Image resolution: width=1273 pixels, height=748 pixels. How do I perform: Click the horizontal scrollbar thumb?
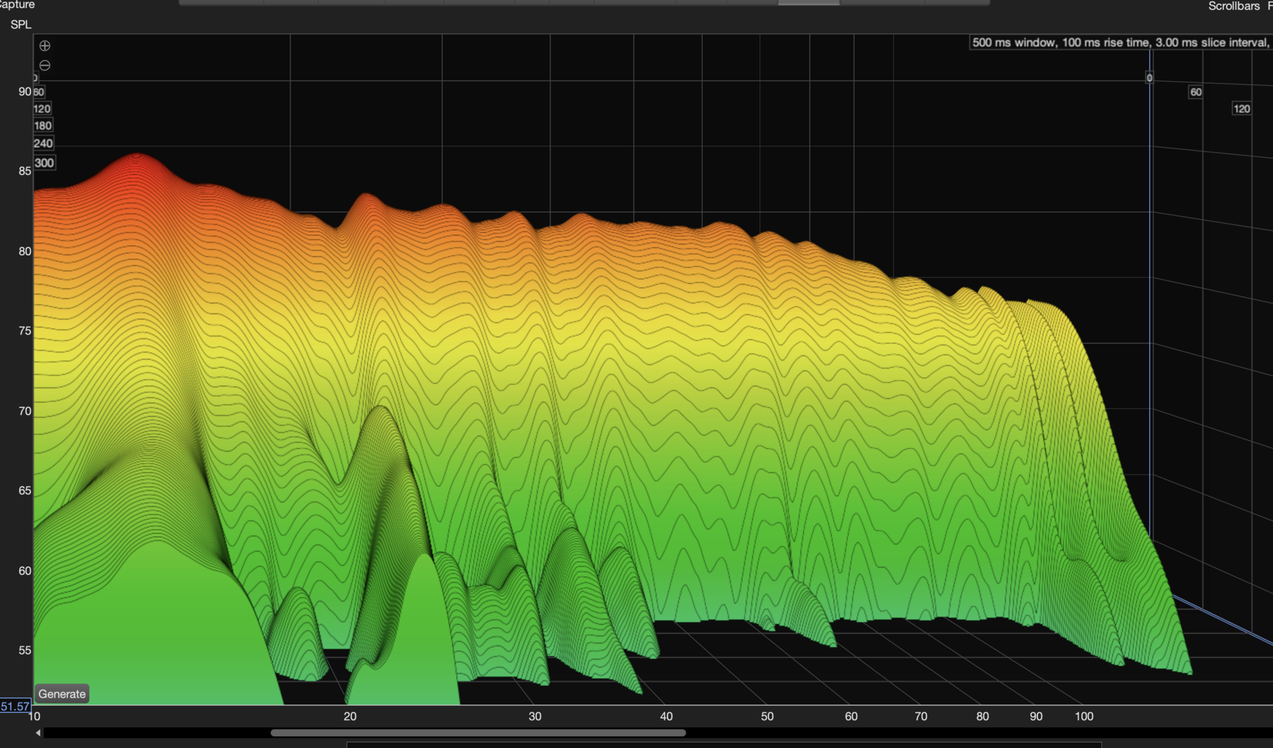click(x=477, y=733)
